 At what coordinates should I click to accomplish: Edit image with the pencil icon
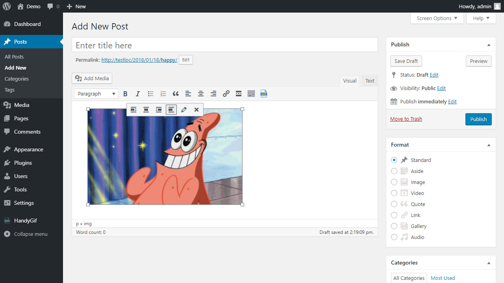pos(184,110)
